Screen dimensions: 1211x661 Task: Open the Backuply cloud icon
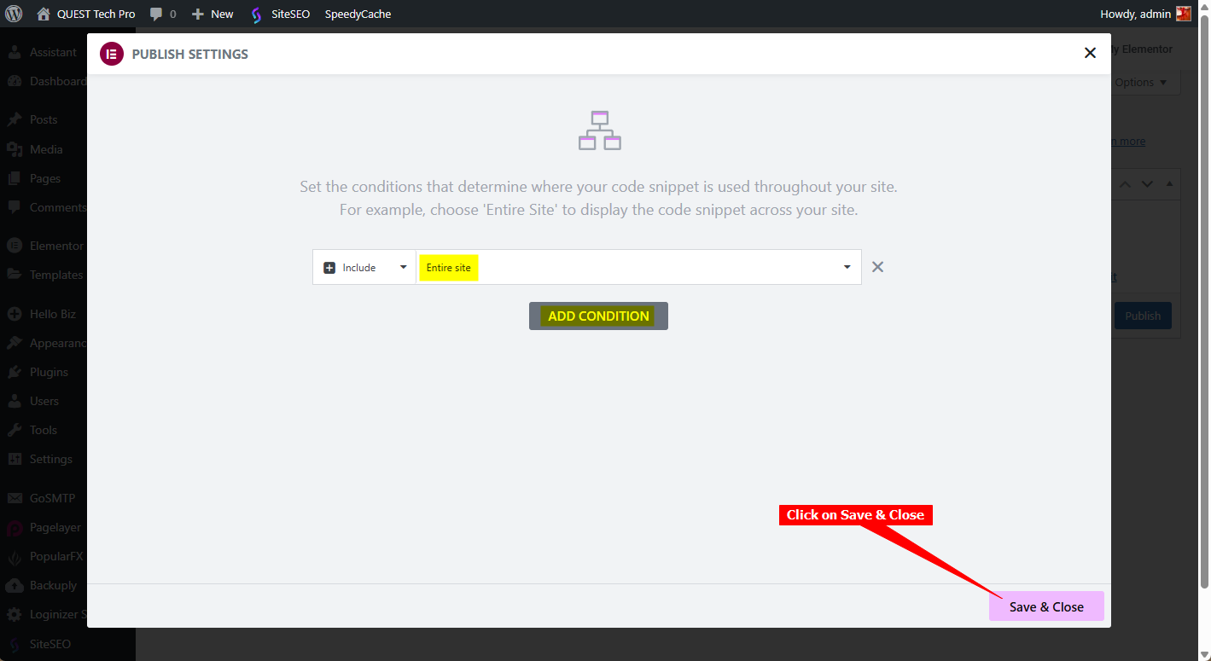pos(15,585)
